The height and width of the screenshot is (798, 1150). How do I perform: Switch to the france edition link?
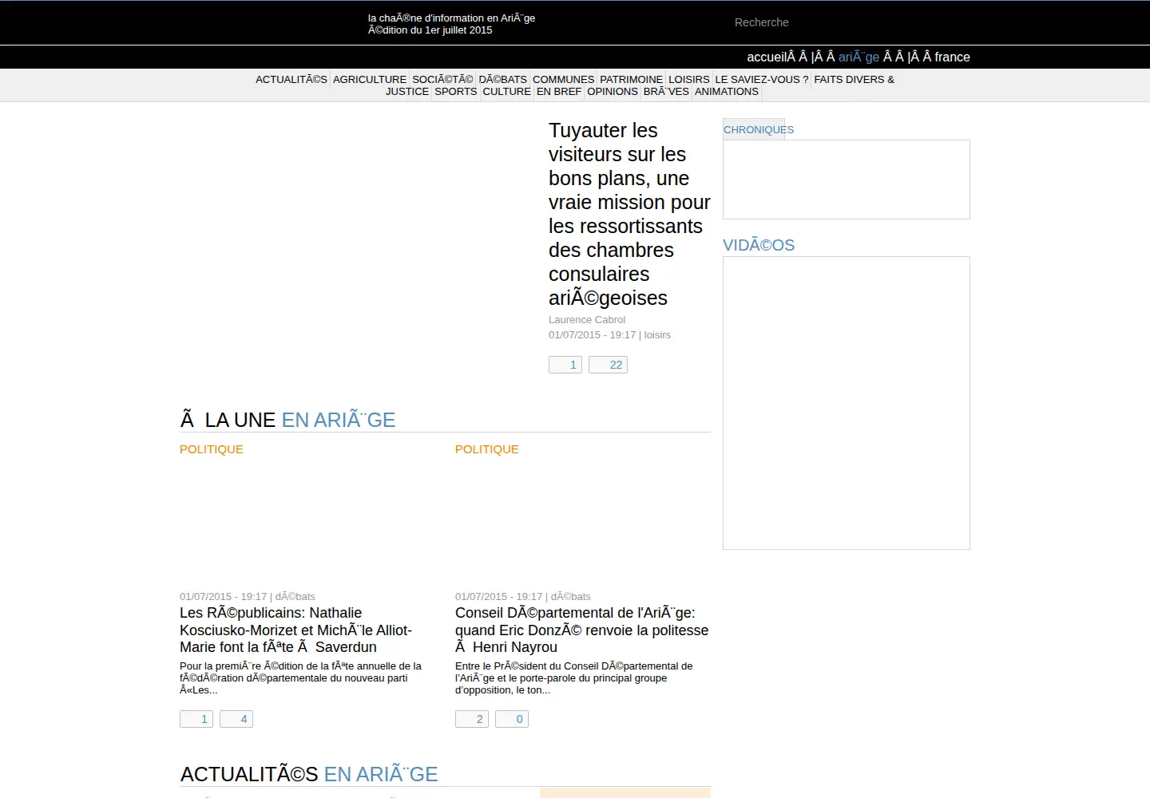click(x=952, y=57)
